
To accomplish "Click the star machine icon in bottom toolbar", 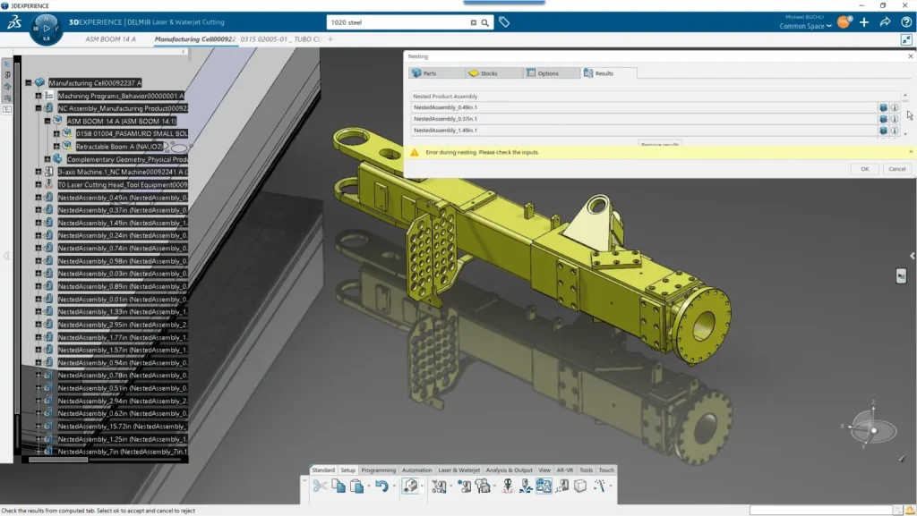I will tap(465, 486).
